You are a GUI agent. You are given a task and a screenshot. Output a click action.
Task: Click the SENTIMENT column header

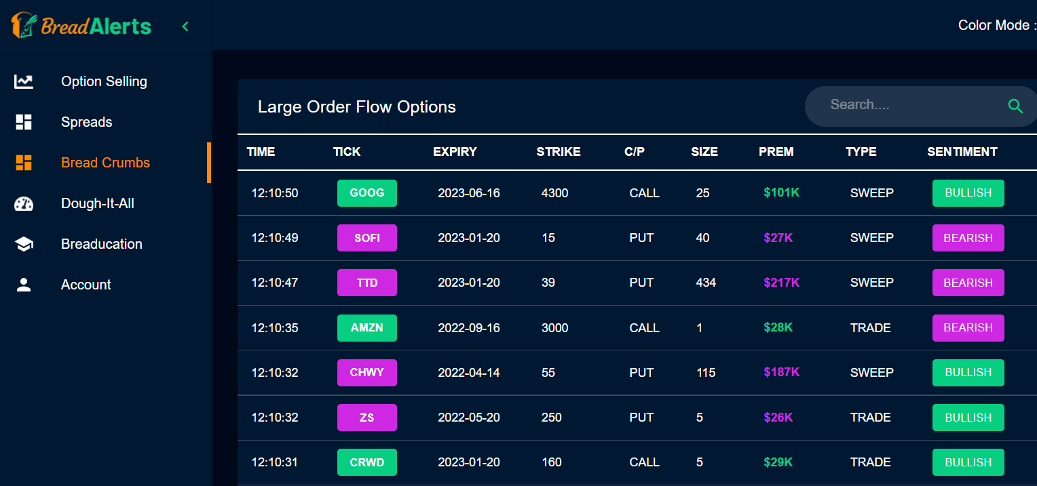(962, 152)
